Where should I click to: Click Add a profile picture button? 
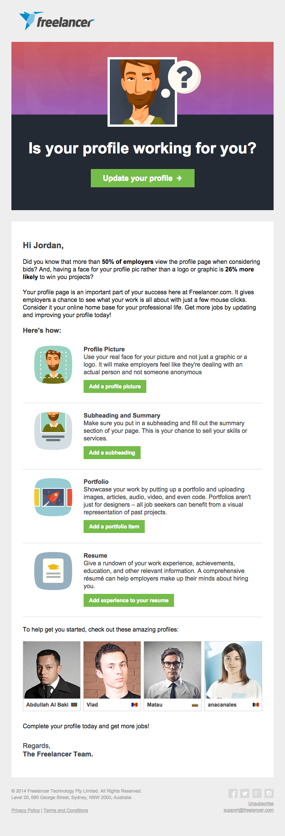[x=115, y=386]
